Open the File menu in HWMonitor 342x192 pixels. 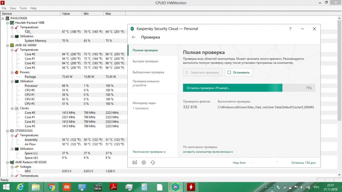click(4, 8)
